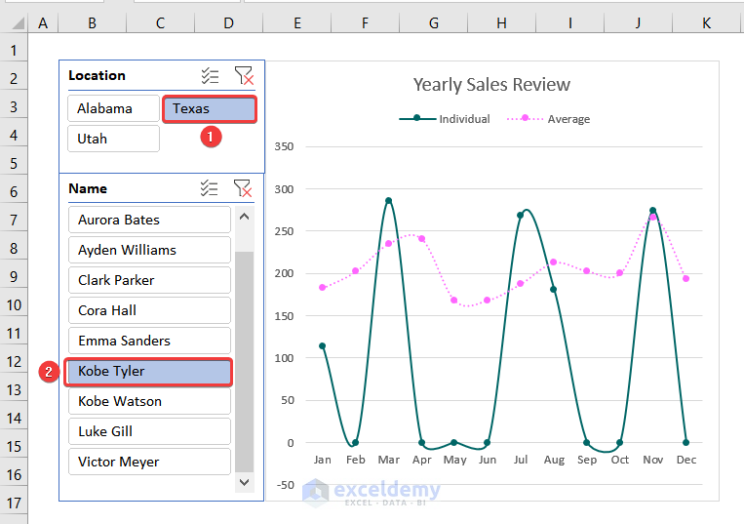Clear filter on the Location slicer
Screen dimensions: 744x524
(x=244, y=76)
